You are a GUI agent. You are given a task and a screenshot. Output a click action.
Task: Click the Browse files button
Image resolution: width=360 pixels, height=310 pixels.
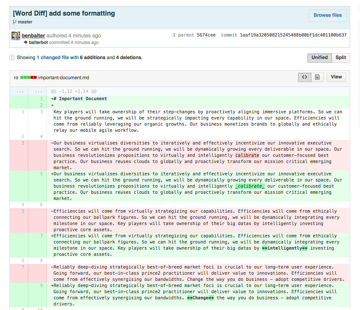(327, 15)
